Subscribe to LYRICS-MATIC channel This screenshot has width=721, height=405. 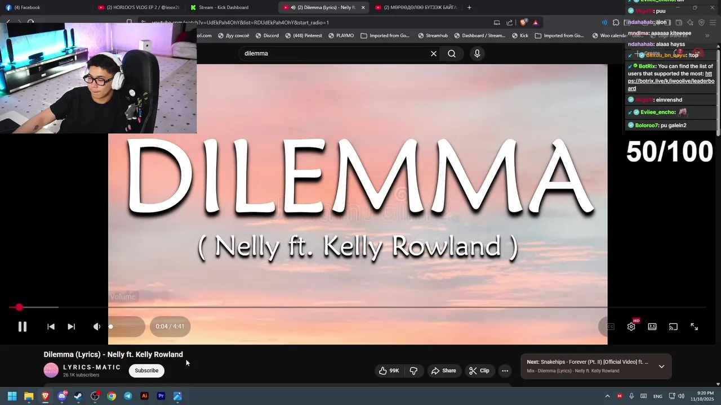click(146, 371)
